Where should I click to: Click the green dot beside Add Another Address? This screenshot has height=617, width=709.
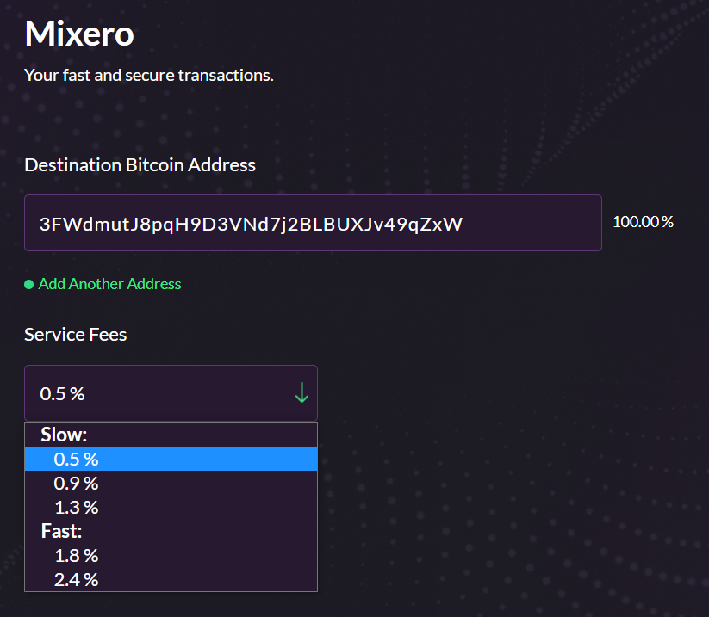[x=29, y=285]
